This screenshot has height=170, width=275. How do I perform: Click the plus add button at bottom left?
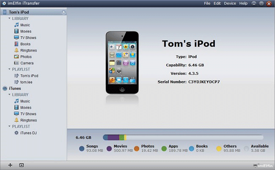(x=10, y=165)
